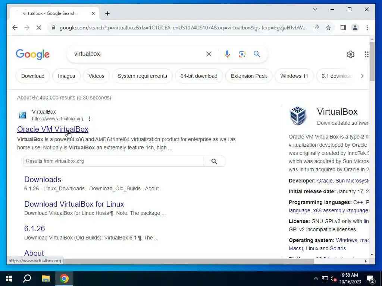Click the Chrome taskbar icon
The width and height of the screenshot is (382, 286).
tap(64, 279)
